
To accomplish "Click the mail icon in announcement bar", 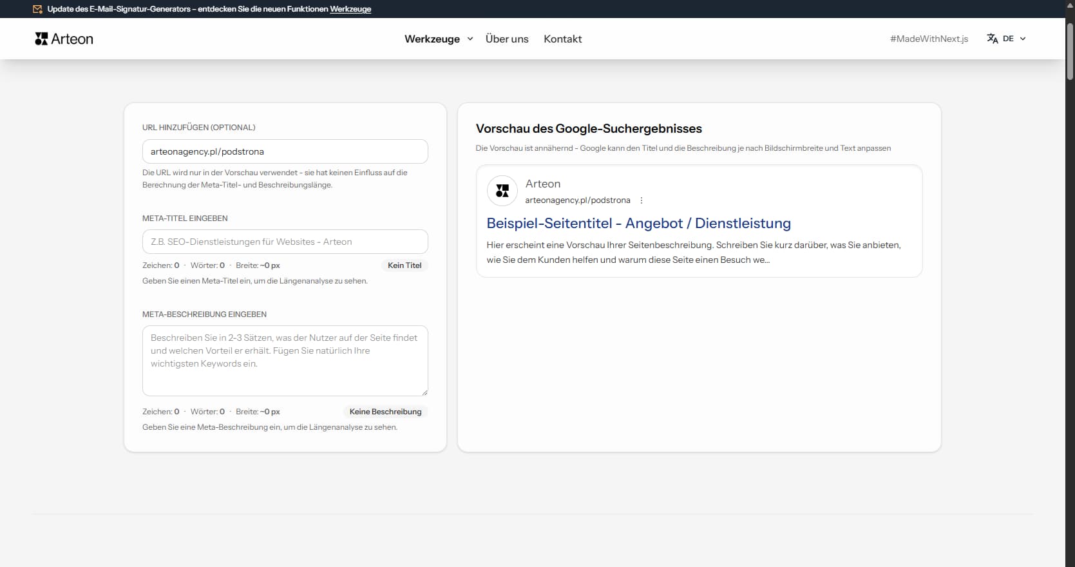I will click(37, 9).
